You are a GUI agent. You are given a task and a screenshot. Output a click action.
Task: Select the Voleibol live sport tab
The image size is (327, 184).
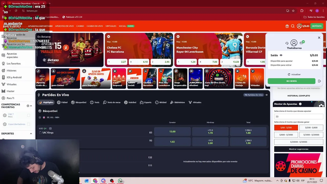pyautogui.click(x=130, y=102)
